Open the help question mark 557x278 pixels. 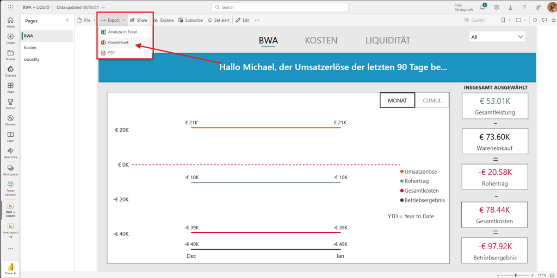pyautogui.click(x=524, y=7)
